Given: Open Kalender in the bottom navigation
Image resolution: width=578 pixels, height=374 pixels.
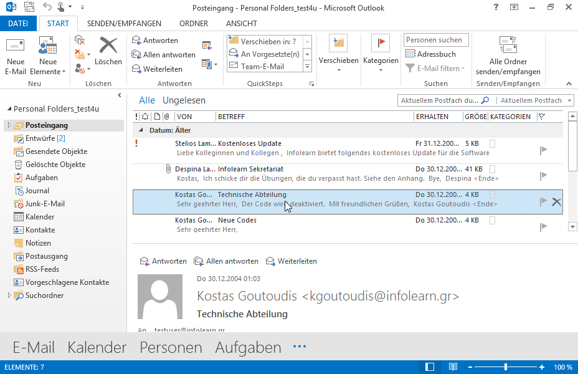Looking at the screenshot, I should coord(97,347).
